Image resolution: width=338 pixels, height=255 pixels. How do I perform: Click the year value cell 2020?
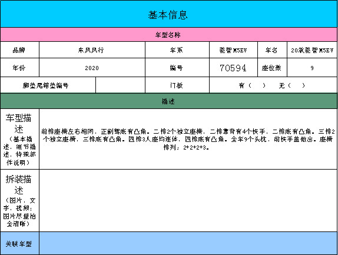tap(92, 68)
